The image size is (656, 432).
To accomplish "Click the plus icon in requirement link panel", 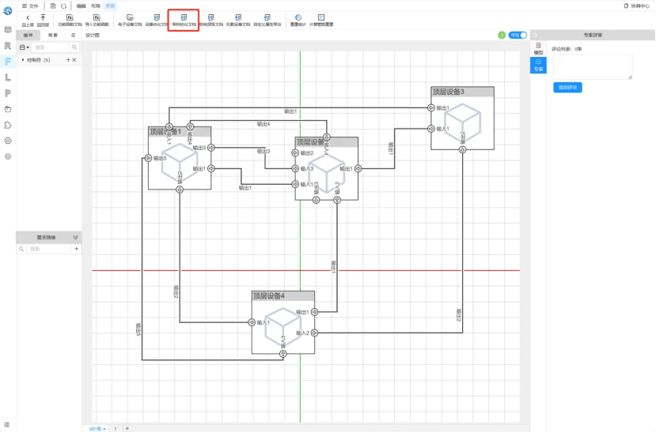I will coord(76,249).
